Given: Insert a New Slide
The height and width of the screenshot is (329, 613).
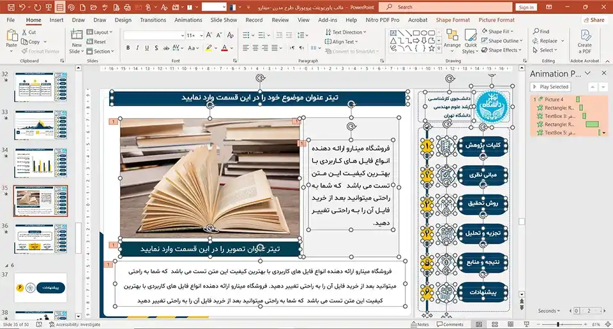Looking at the screenshot, I should (x=77, y=41).
